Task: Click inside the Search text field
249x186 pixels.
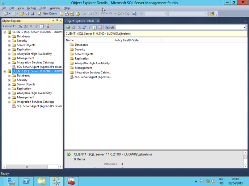Action: click(179, 27)
